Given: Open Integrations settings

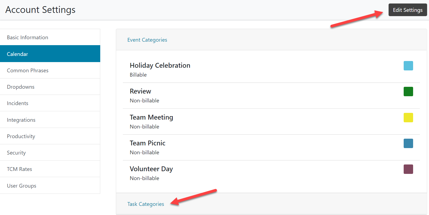Looking at the screenshot, I should (21, 120).
